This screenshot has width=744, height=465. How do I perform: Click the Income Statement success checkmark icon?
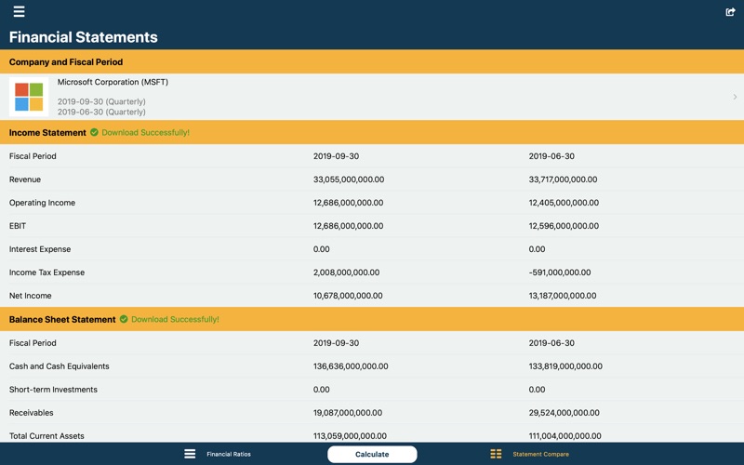94,132
